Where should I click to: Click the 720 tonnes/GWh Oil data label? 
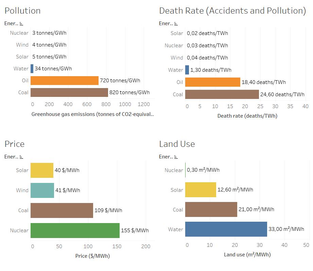tap(120, 81)
